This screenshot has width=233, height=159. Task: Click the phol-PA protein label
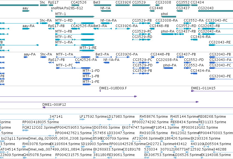[170, 65]
